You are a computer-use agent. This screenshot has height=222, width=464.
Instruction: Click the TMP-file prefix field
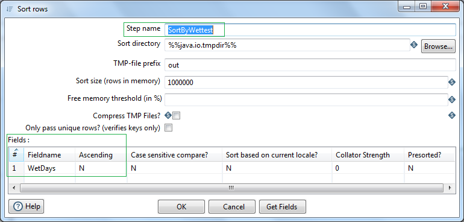pyautogui.click(x=310, y=65)
